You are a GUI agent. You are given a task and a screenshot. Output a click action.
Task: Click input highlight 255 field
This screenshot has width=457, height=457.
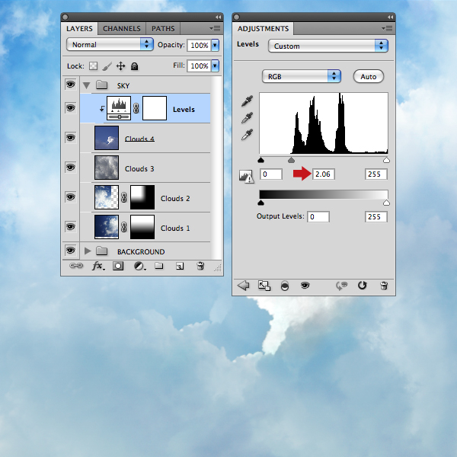click(376, 174)
